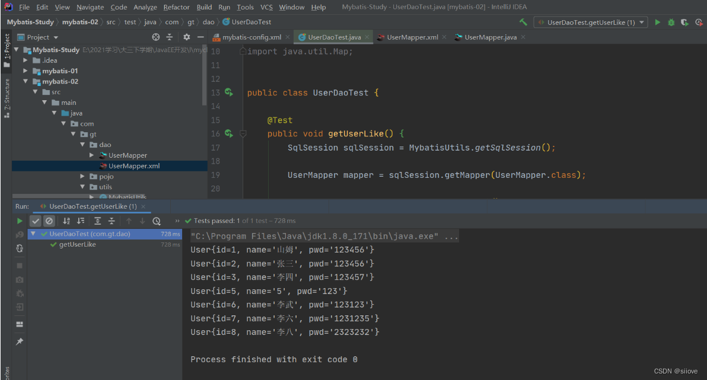Screen dimensions: 707x380
Task: Run UserDaoTest.getUserLike with top toolbar play icon
Action: point(657,22)
